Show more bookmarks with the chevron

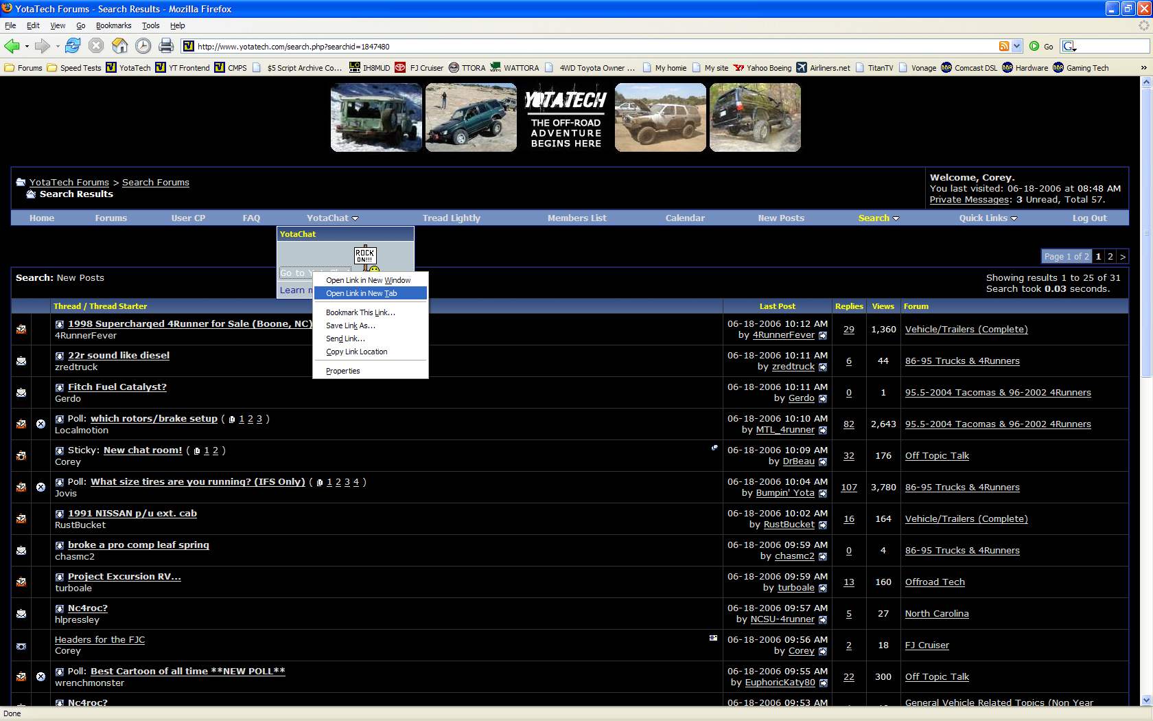(1143, 68)
